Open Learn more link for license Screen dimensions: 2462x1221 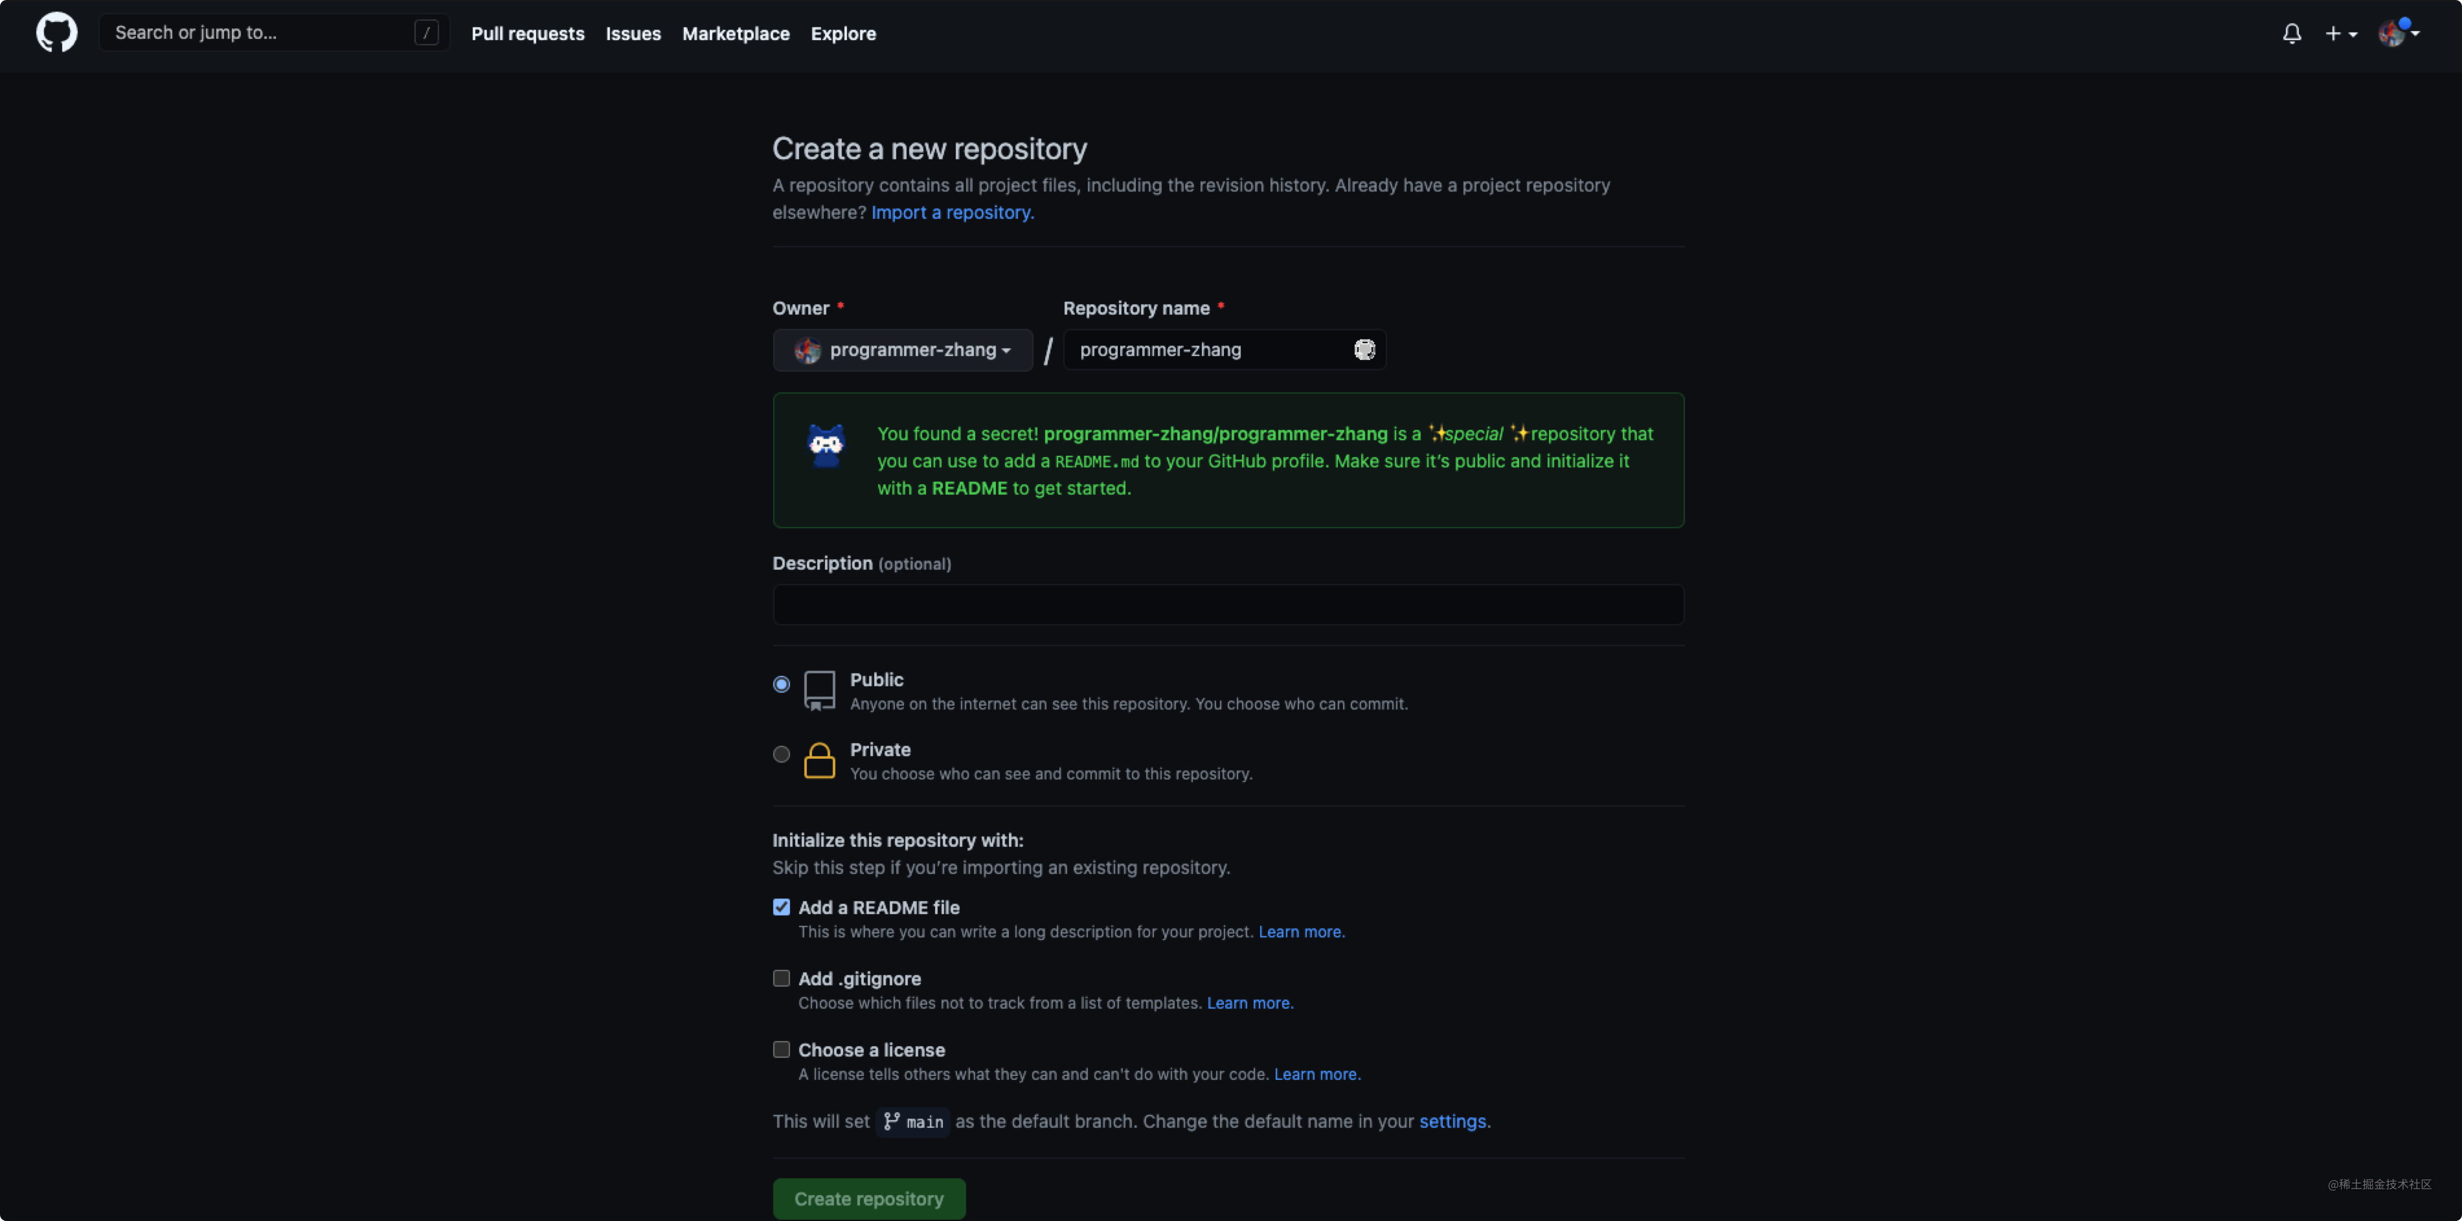[1316, 1074]
